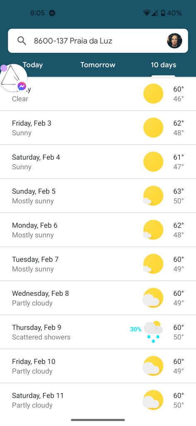
Task: Select the 10 days tab
Action: coord(164,65)
